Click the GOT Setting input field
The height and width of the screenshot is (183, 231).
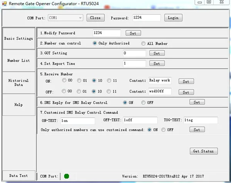tap(134, 53)
